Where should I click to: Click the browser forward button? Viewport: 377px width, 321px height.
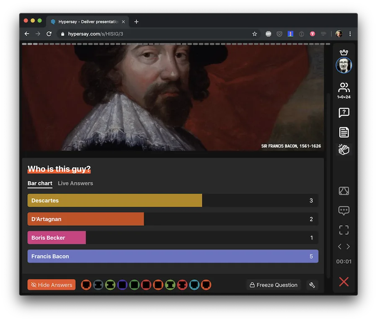(38, 34)
